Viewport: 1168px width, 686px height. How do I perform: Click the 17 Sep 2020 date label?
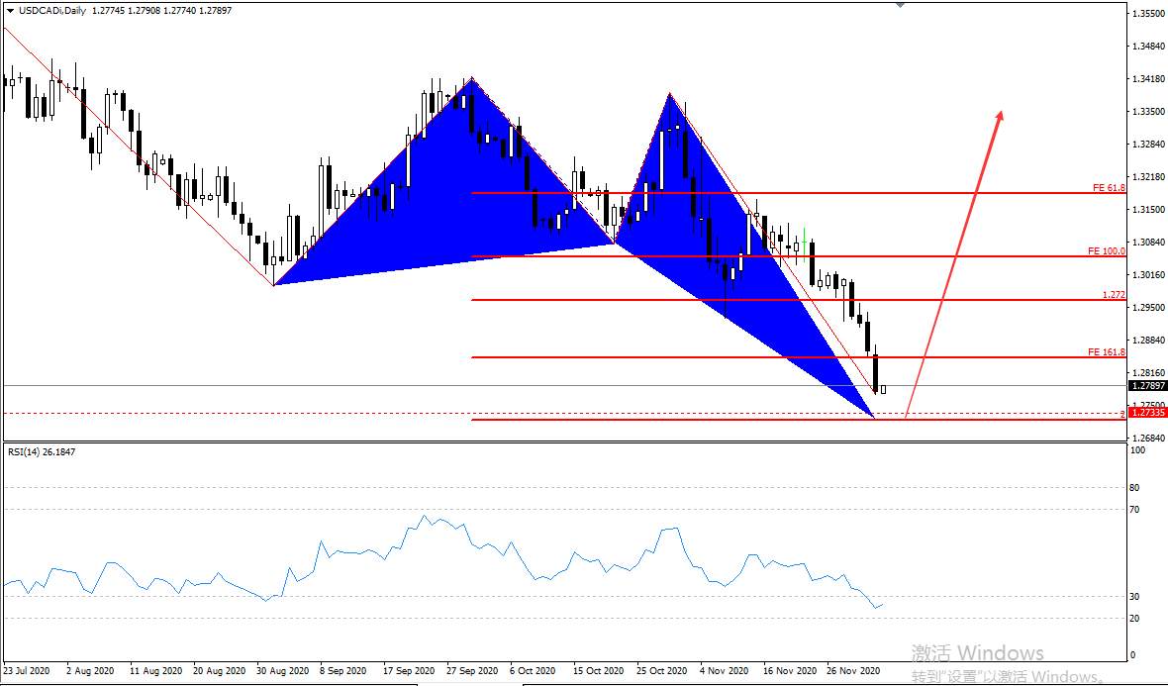click(409, 671)
